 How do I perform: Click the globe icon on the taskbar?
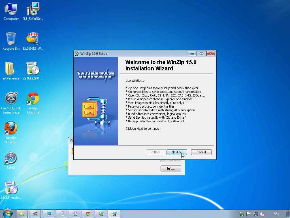coord(101,214)
